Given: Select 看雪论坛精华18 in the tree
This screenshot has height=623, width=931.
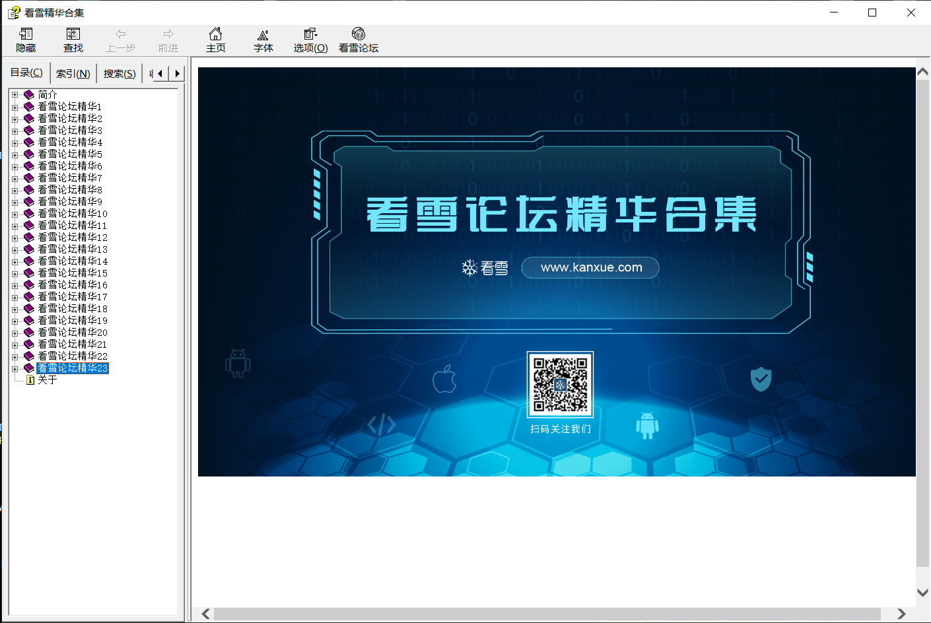Looking at the screenshot, I should coord(73,308).
